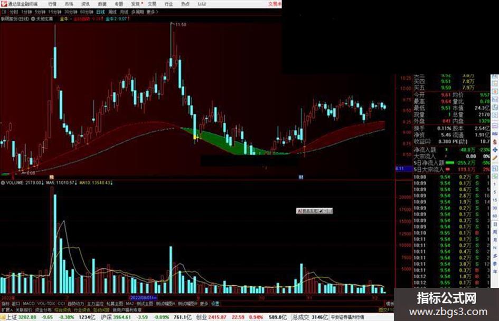499x321 pixels.
Task: Select the 多周期 multi-period view
Action: point(137,12)
